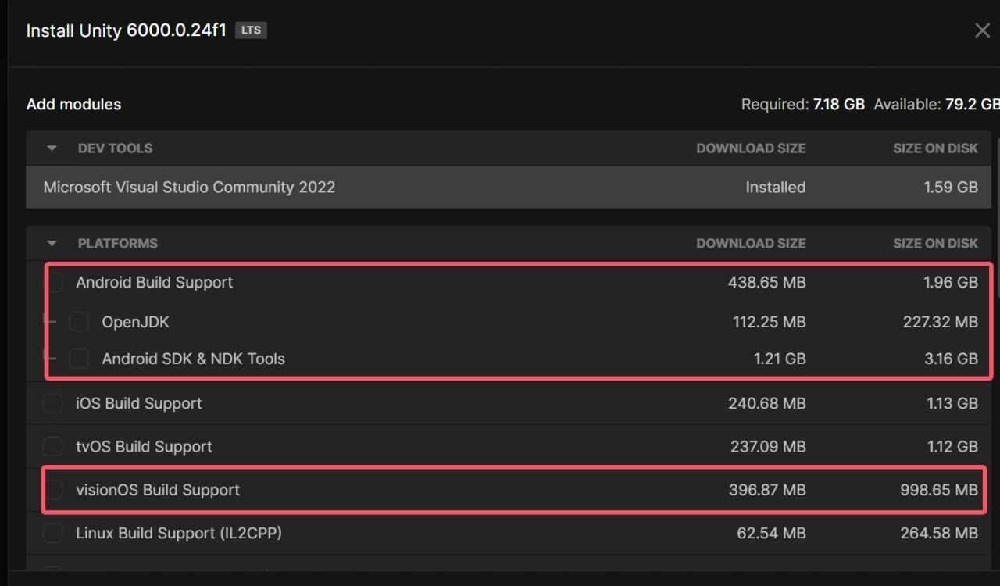Click the Microsoft Visual Studio Community 2022 row
1000x586 pixels.
510,188
